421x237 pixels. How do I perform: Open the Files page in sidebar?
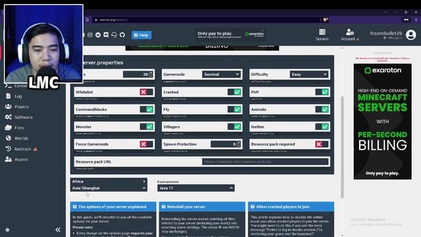click(x=19, y=128)
